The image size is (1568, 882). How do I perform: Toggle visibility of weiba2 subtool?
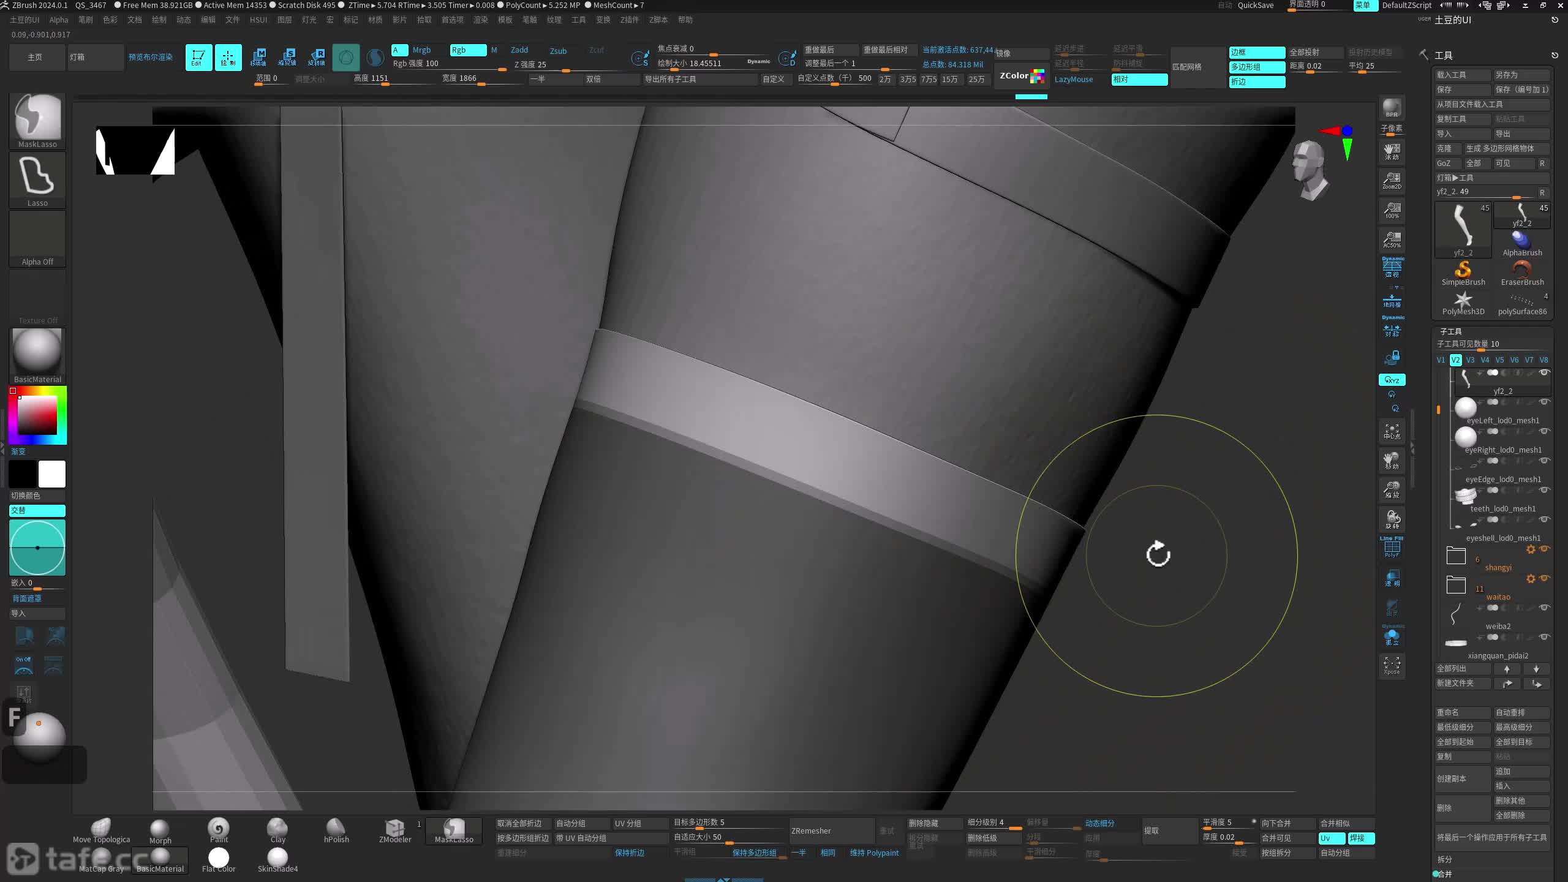point(1545,608)
